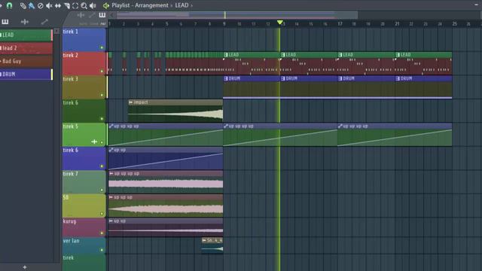Click LEAD in the title breadcrumb

[x=182, y=5]
